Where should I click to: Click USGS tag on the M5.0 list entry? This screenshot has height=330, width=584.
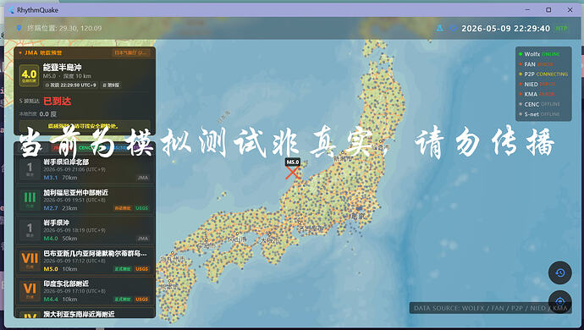pos(141,268)
